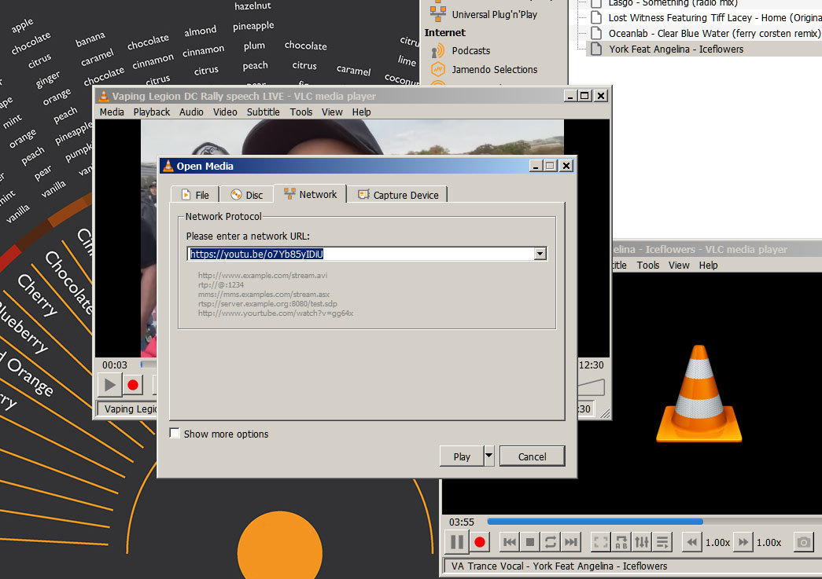This screenshot has width=822, height=579.
Task: Toggle loop mode in Iceflowers player
Action: tap(550, 542)
